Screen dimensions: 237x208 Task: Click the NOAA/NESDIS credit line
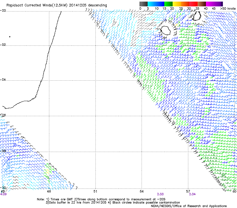(189, 206)
